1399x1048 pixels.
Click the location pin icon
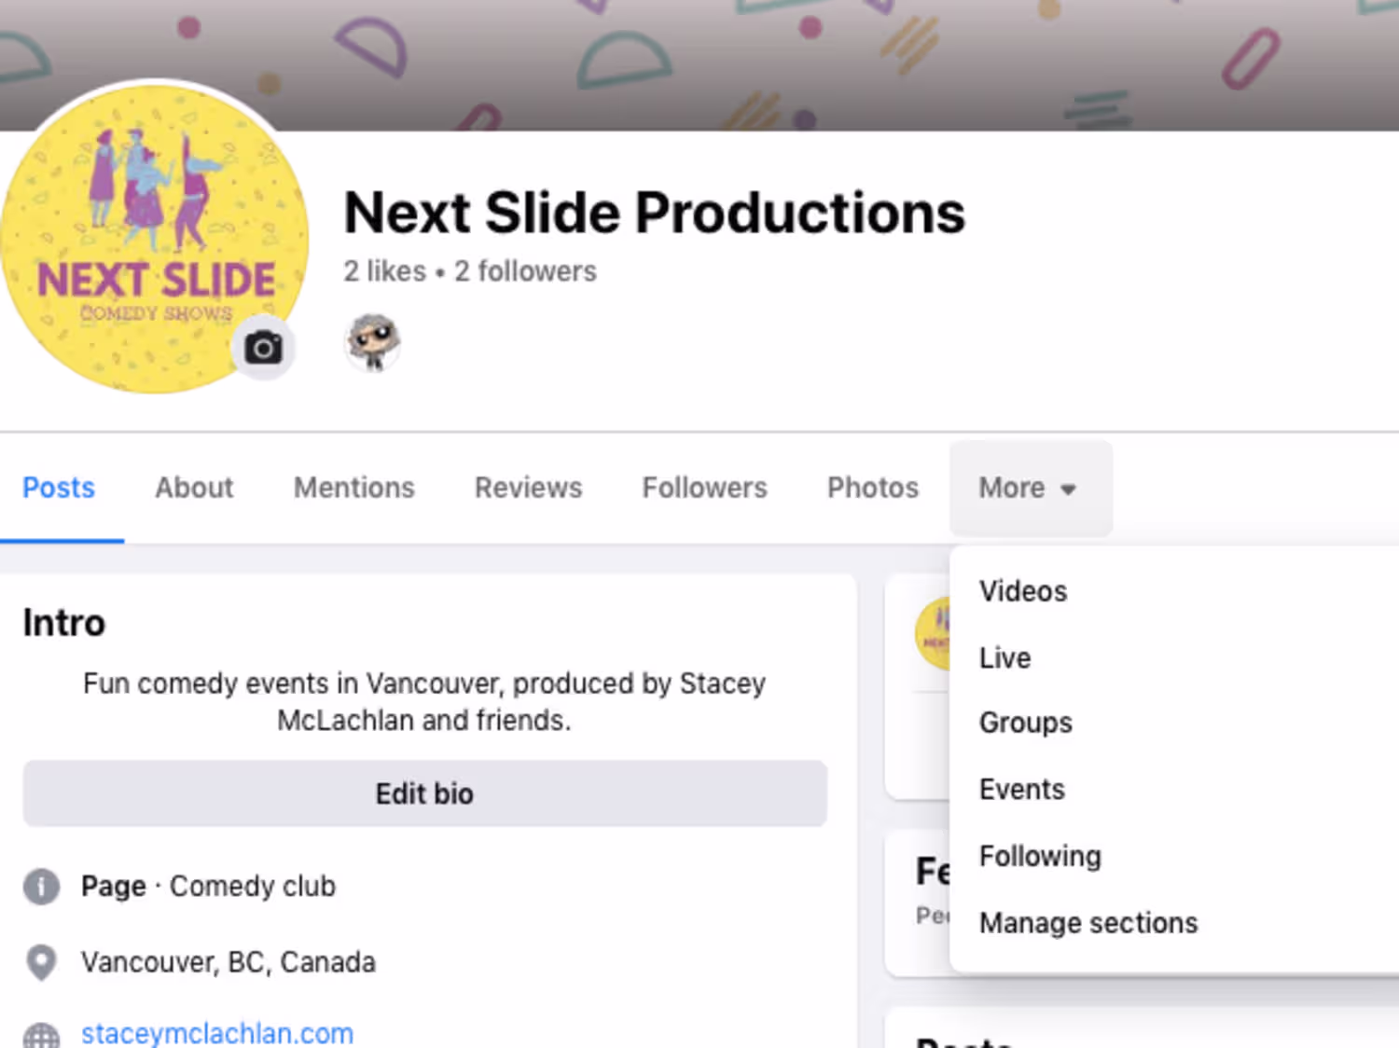pyautogui.click(x=41, y=962)
